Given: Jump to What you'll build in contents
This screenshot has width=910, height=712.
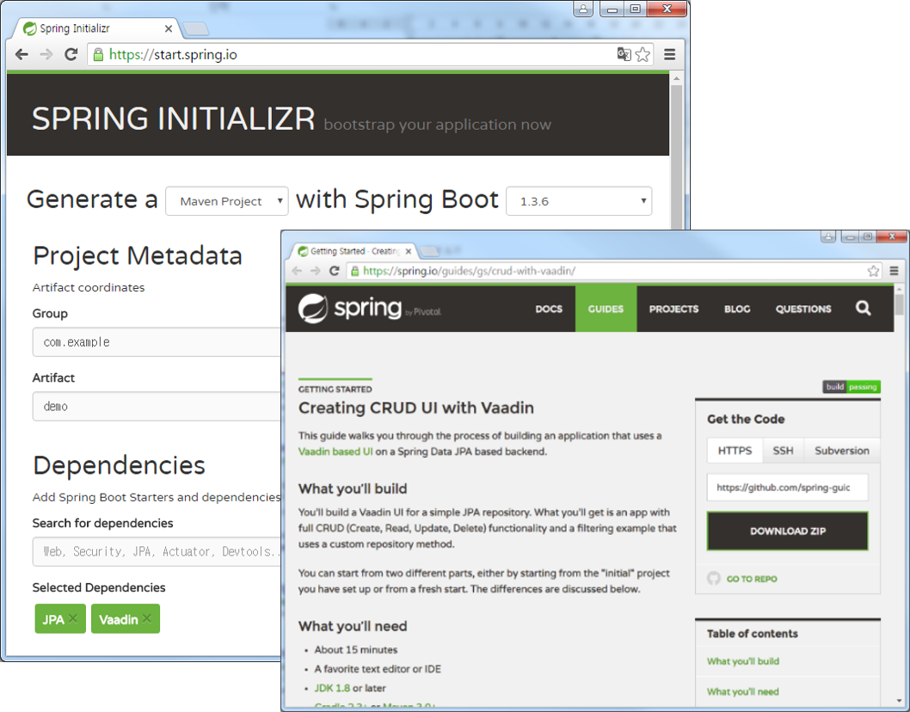Looking at the screenshot, I should pos(743,661).
